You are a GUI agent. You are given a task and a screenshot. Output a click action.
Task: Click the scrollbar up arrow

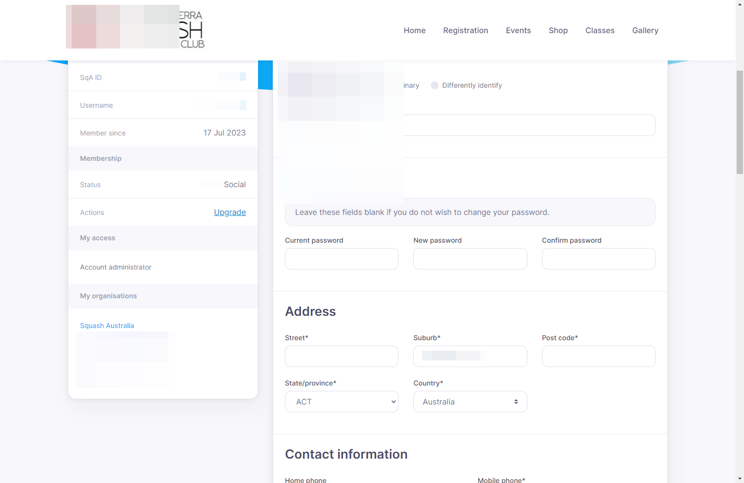[740, 4]
